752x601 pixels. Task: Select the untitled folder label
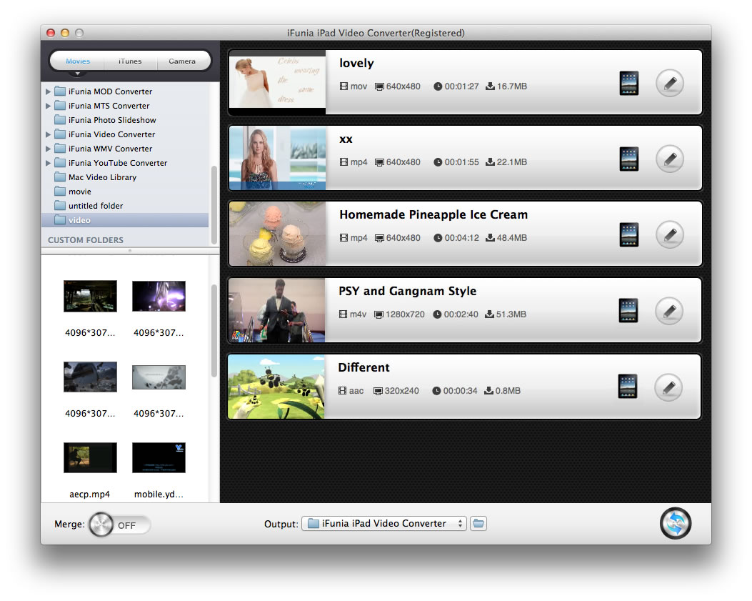click(96, 205)
